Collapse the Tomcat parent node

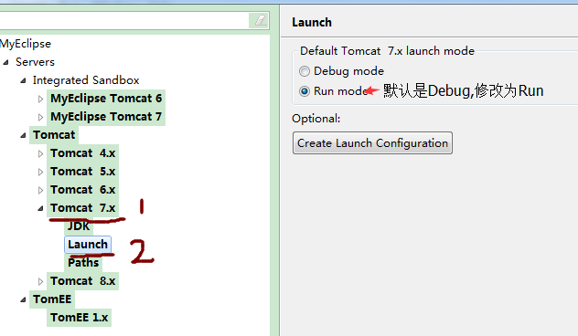23,135
